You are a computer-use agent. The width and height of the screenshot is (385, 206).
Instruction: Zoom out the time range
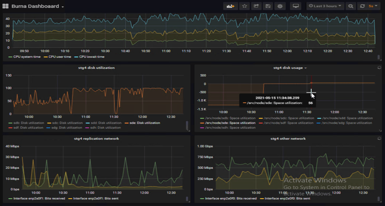[351, 6]
